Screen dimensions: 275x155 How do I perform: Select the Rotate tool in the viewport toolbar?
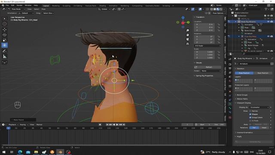click(5, 35)
